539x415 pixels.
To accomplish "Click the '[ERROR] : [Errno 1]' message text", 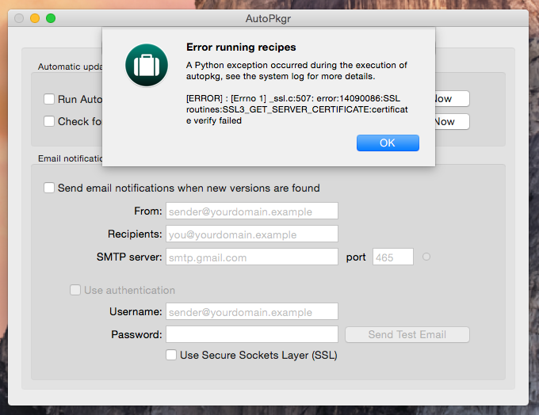I will tap(297, 109).
